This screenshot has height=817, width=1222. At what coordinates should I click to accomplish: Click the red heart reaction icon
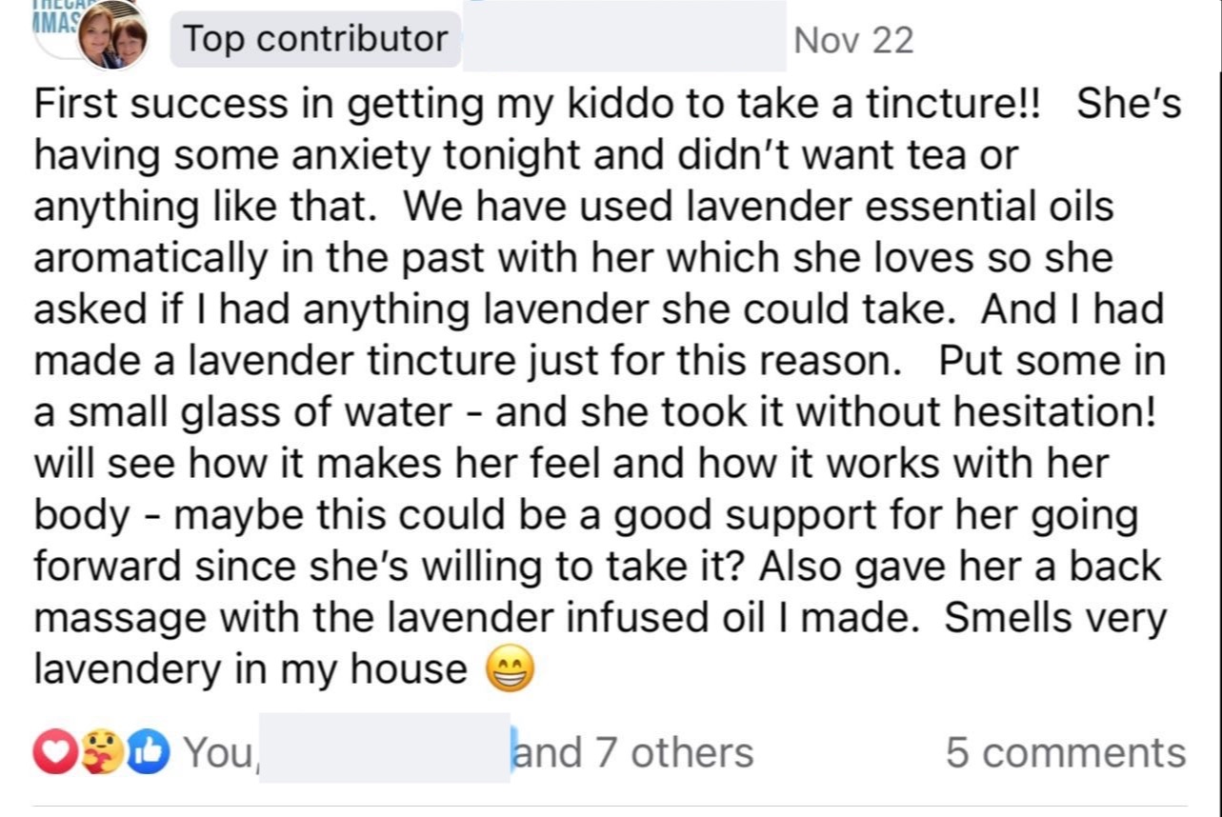click(x=51, y=752)
